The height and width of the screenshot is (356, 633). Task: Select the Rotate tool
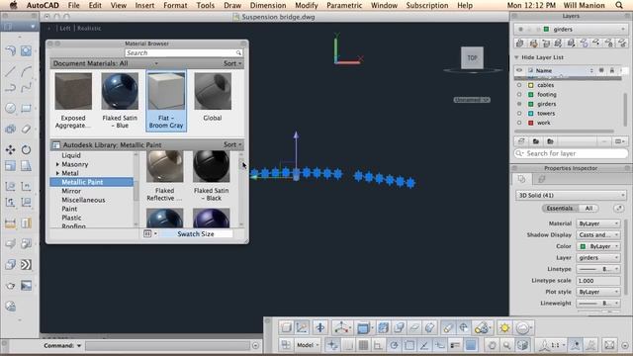coord(27,149)
